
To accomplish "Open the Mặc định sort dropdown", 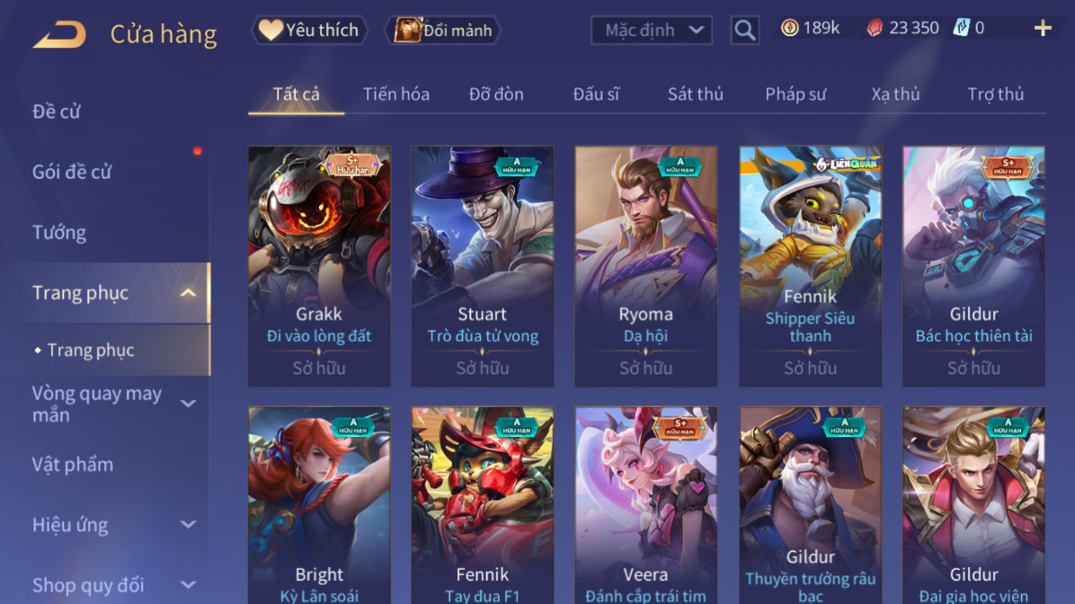I will click(x=652, y=31).
